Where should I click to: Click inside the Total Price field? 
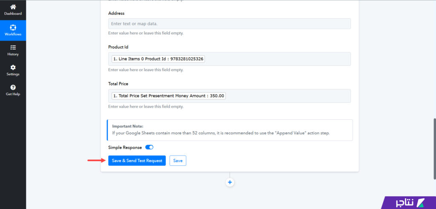(x=229, y=96)
